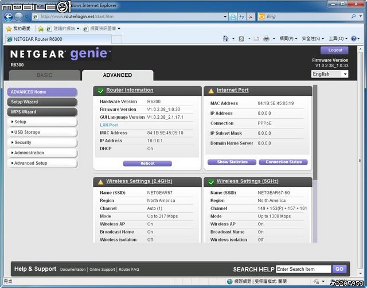Viewport: 367px width, 288px height.
Task: Click the IE back arrow button
Action: [9, 17]
